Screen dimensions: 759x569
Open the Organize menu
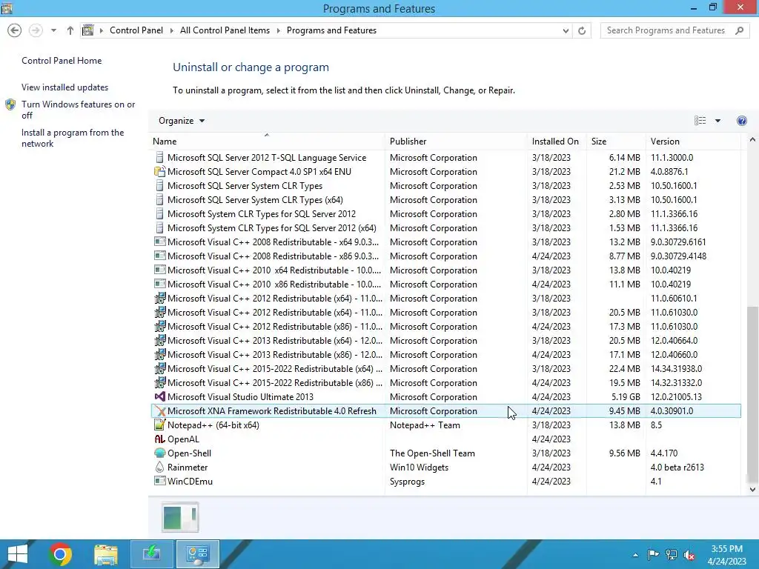click(x=182, y=121)
